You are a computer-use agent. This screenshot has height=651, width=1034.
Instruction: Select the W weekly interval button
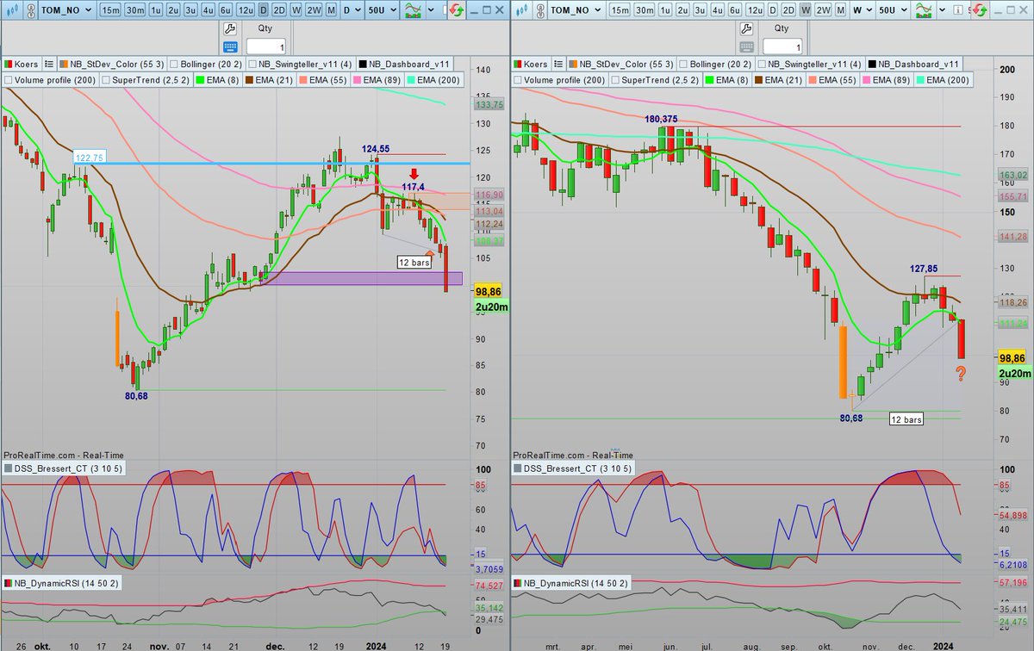pyautogui.click(x=296, y=9)
